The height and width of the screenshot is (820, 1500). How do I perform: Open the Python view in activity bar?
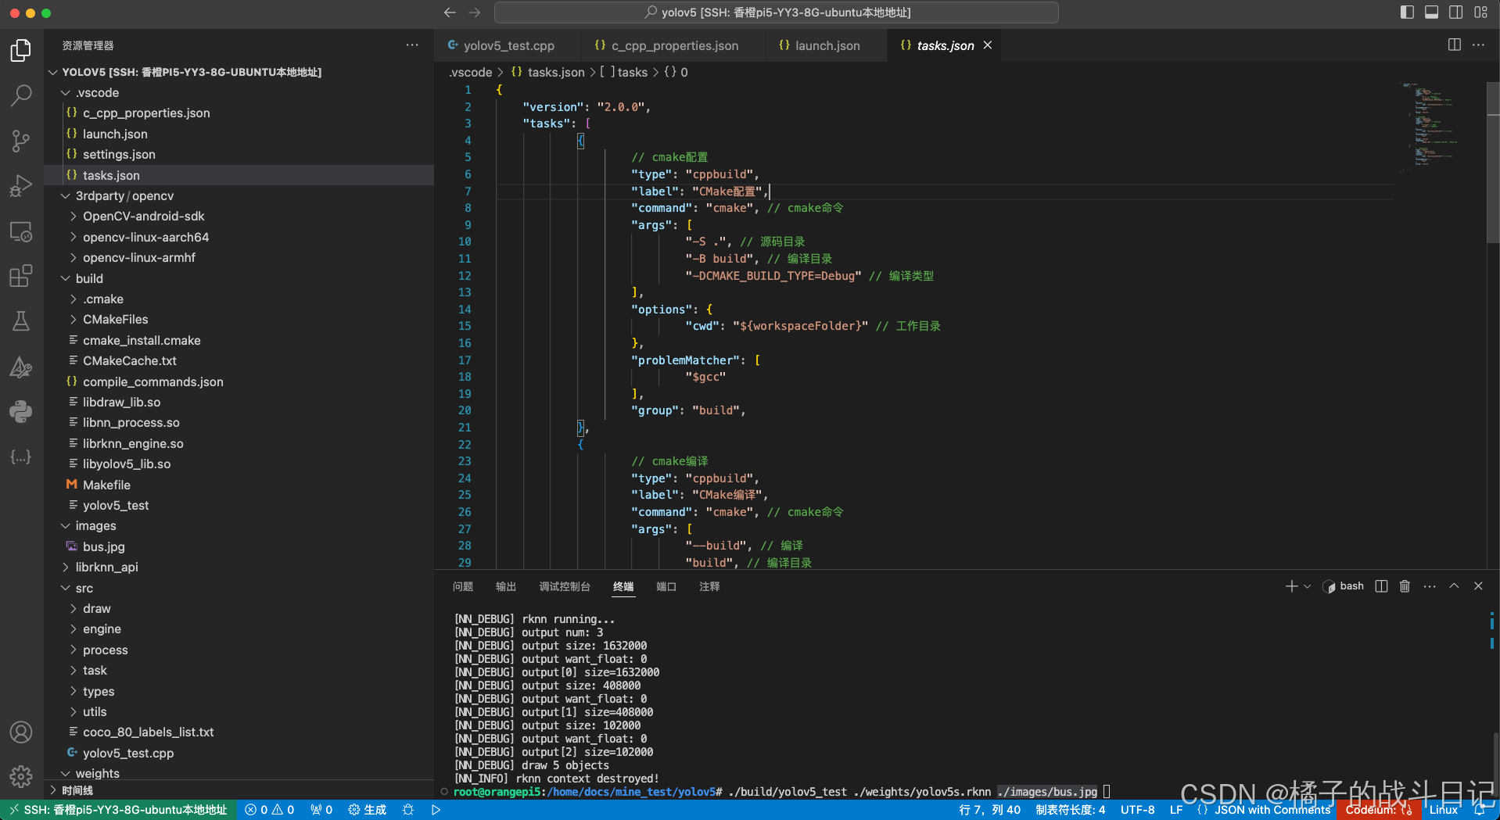click(21, 411)
